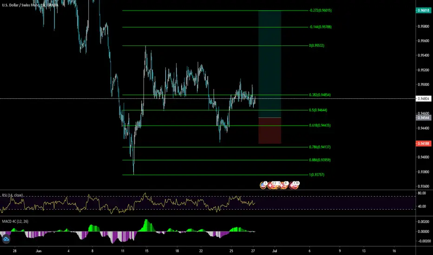
Task: Click the red stop-loss zone of the long position
Action: click(270, 131)
